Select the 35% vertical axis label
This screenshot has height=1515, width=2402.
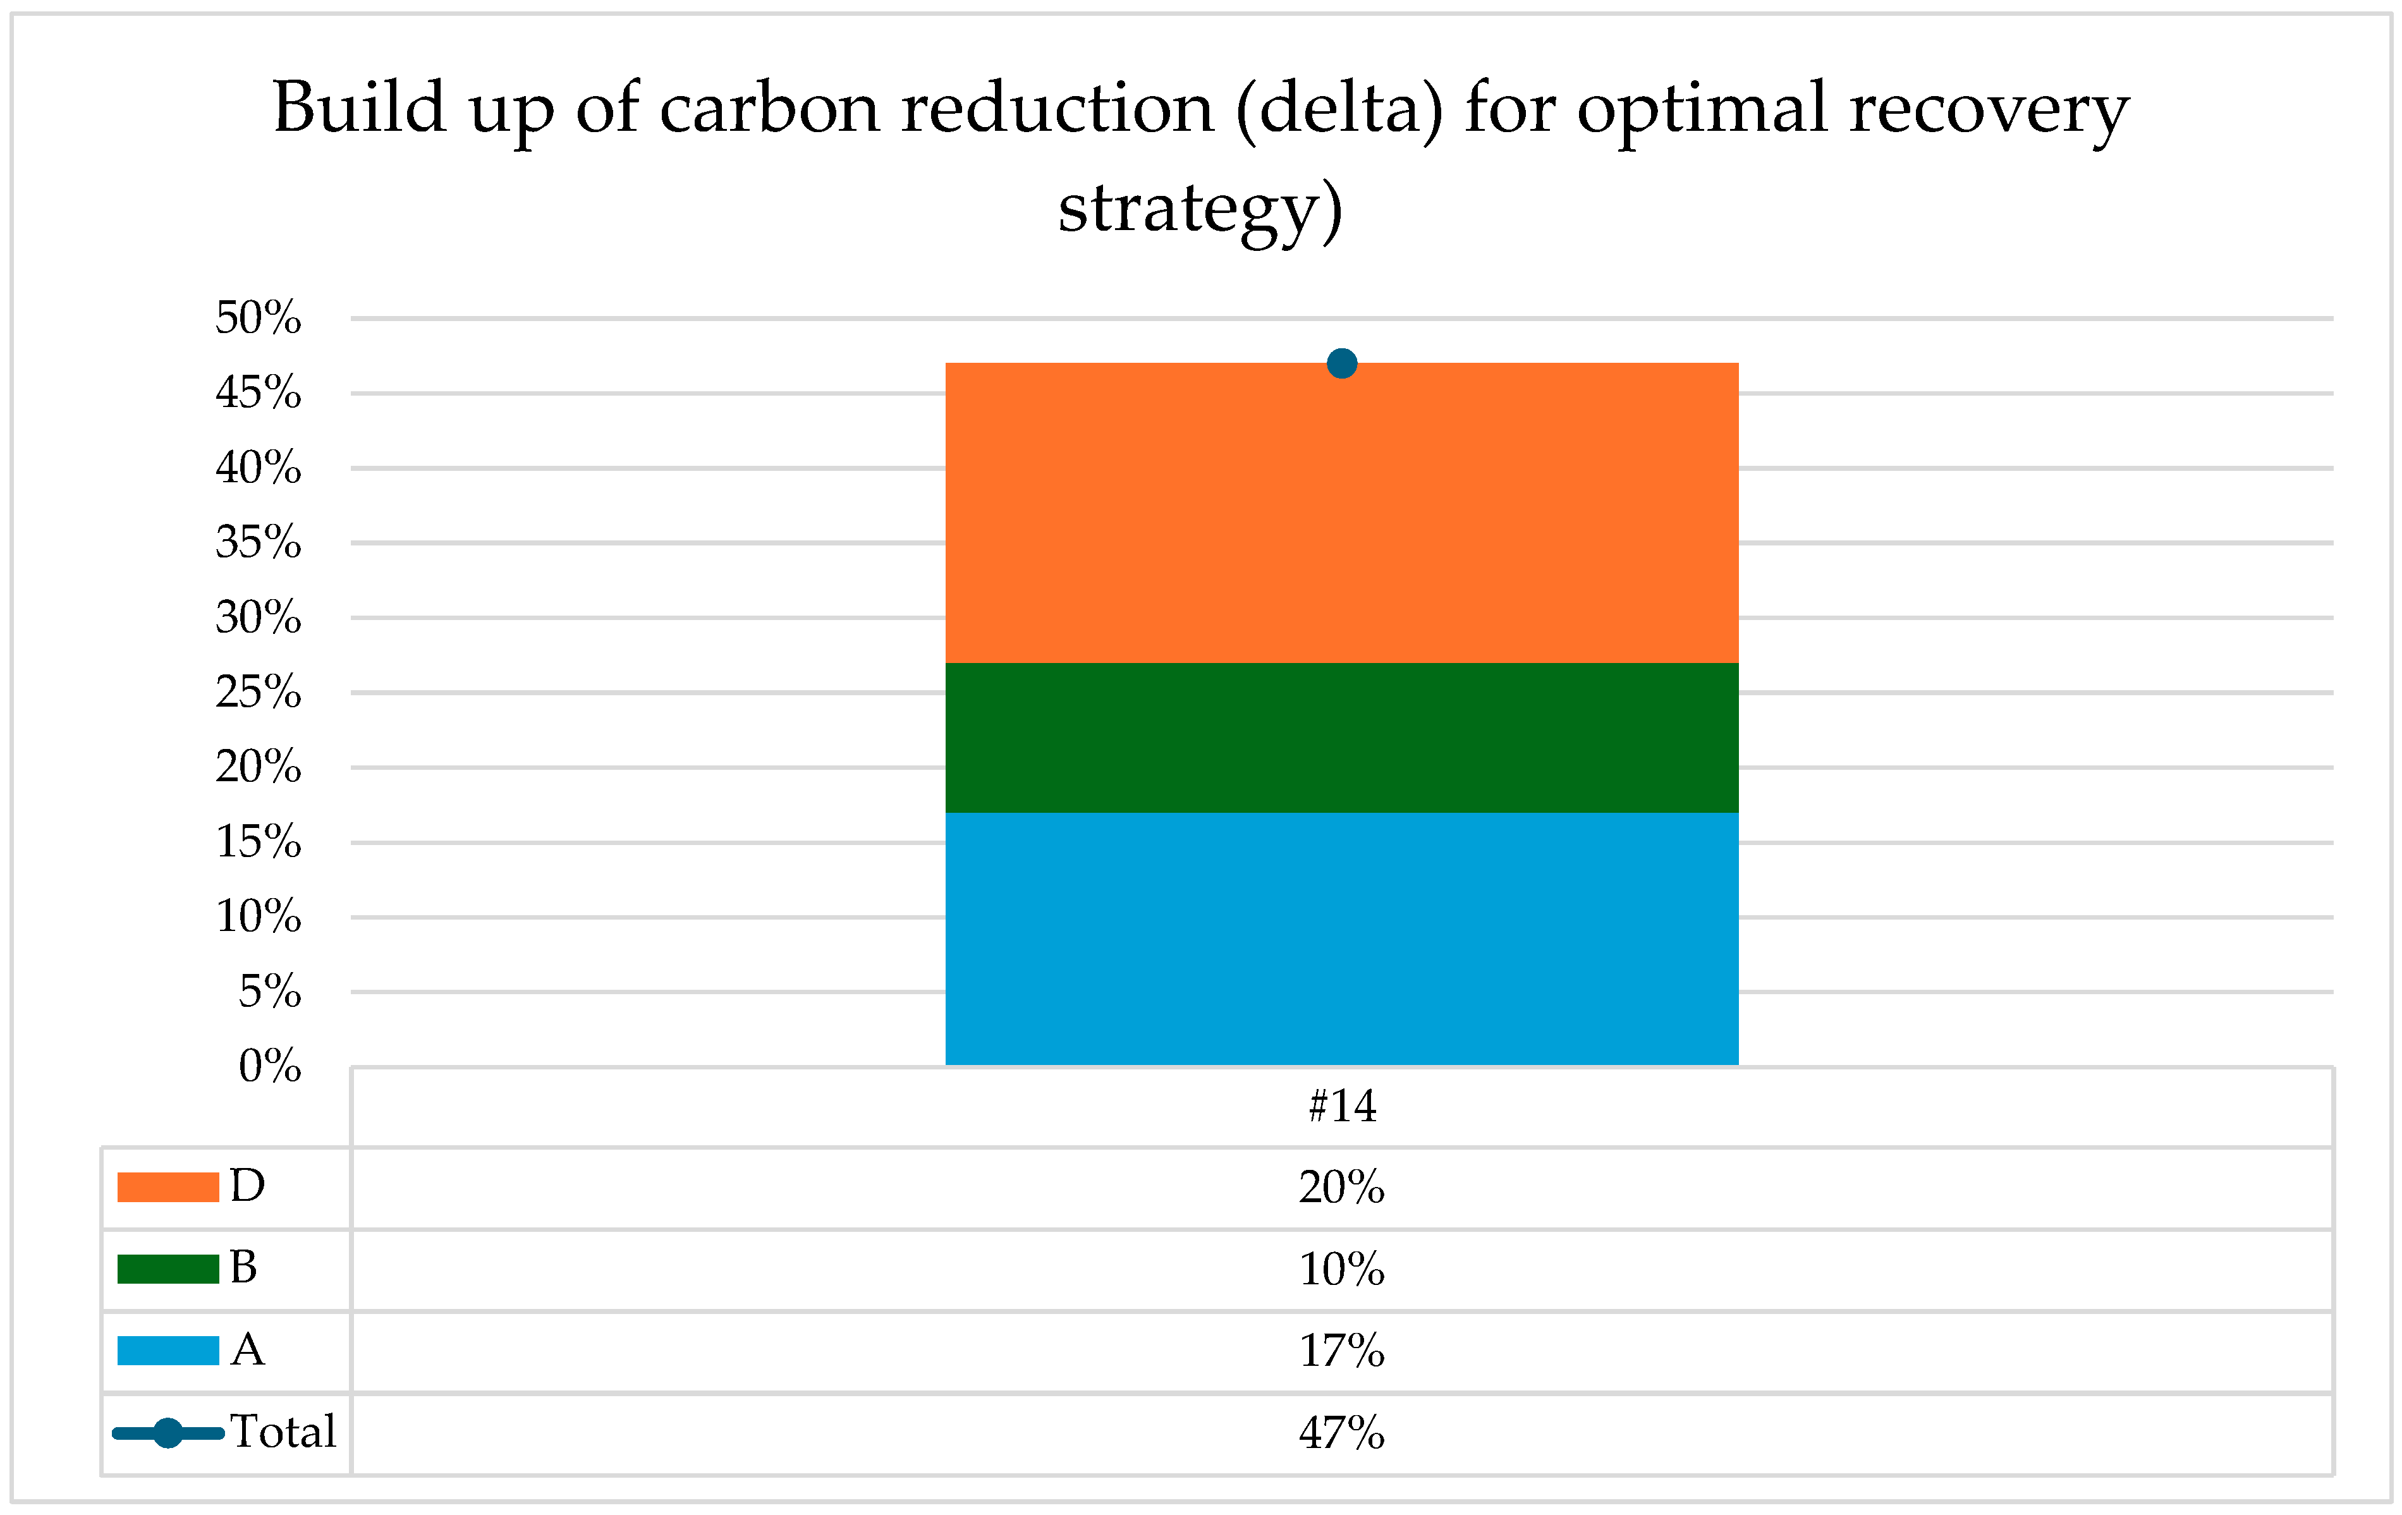pyautogui.click(x=259, y=542)
